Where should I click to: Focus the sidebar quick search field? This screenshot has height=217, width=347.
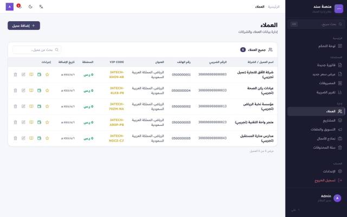[316, 24]
